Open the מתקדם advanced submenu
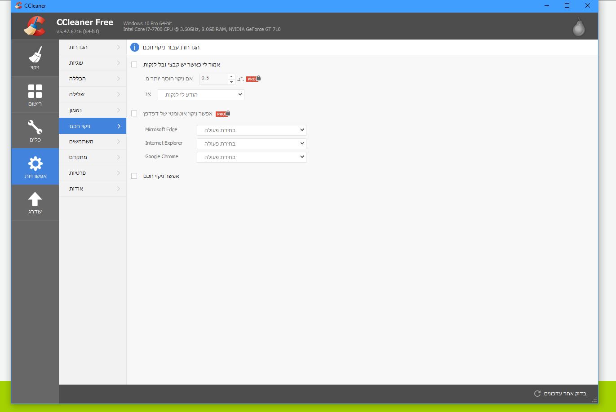This screenshot has height=412, width=616. click(x=93, y=157)
